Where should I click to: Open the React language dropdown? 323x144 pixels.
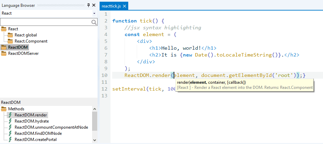click(94, 13)
